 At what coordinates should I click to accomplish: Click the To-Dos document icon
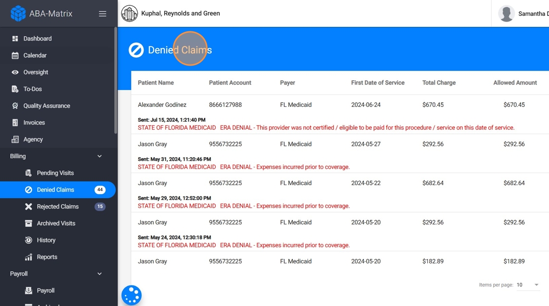(15, 89)
